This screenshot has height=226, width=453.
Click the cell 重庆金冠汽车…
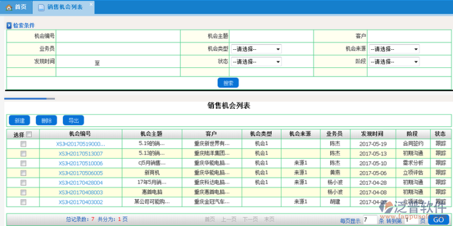click(x=212, y=202)
